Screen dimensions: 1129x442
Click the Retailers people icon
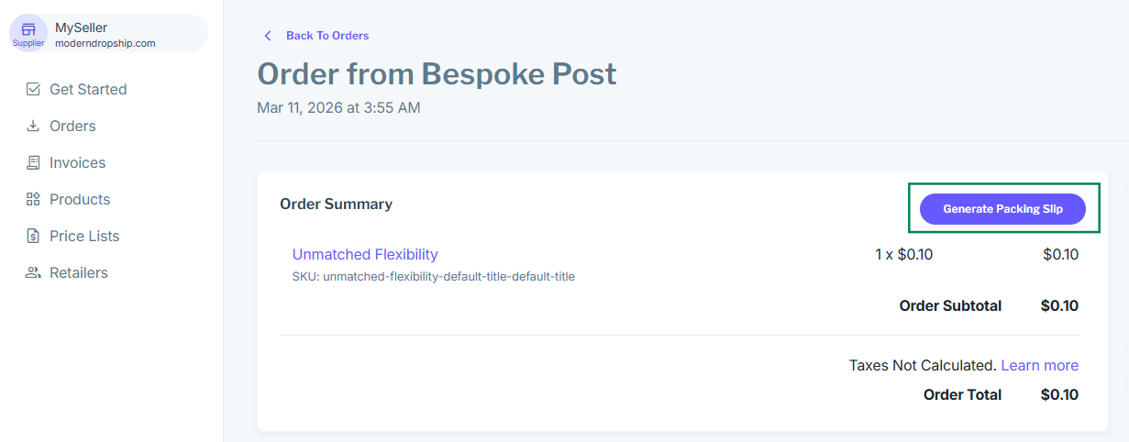point(34,272)
